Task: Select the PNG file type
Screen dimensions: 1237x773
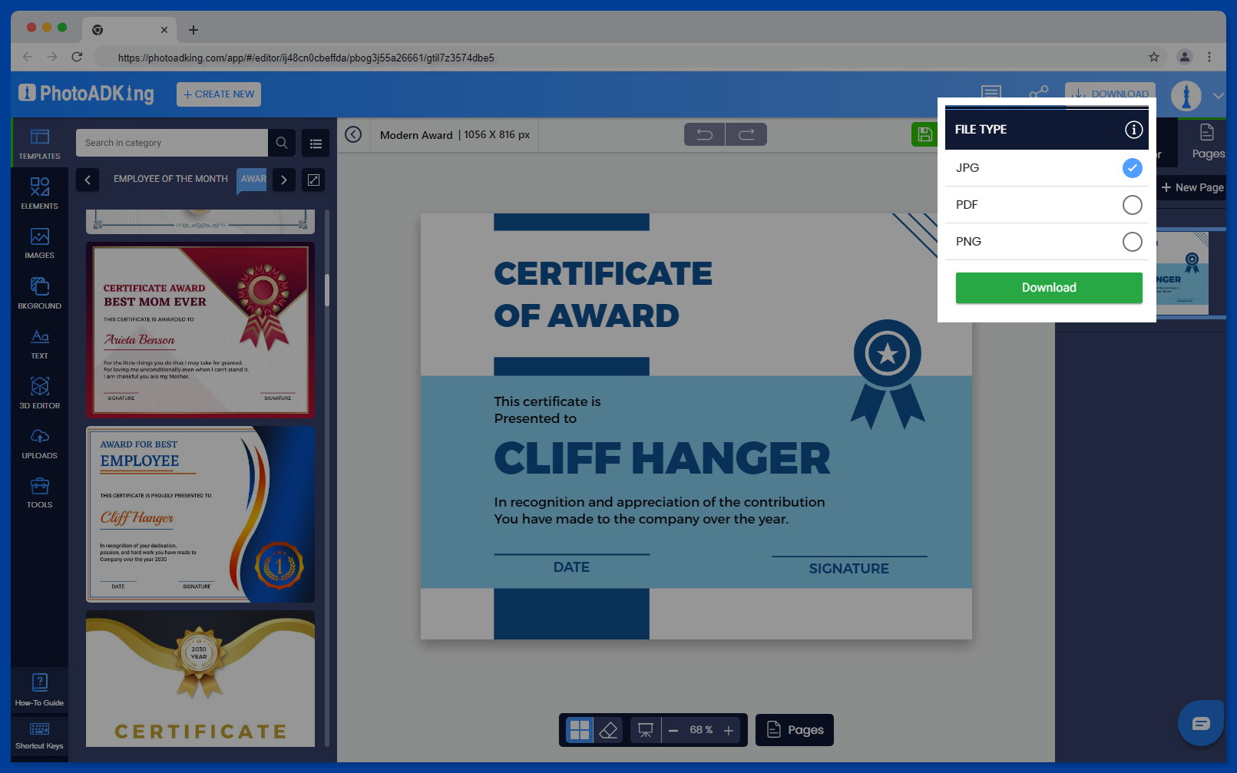Action: point(1132,242)
